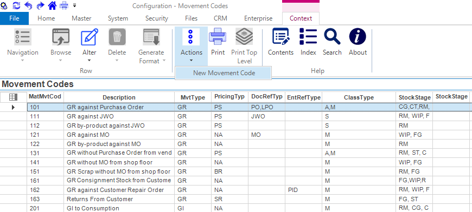Switch to the Context tab
The image size is (472, 212).
[301, 18]
